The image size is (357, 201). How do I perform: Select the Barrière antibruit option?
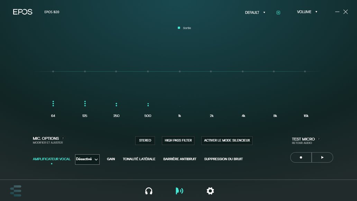(x=180, y=159)
